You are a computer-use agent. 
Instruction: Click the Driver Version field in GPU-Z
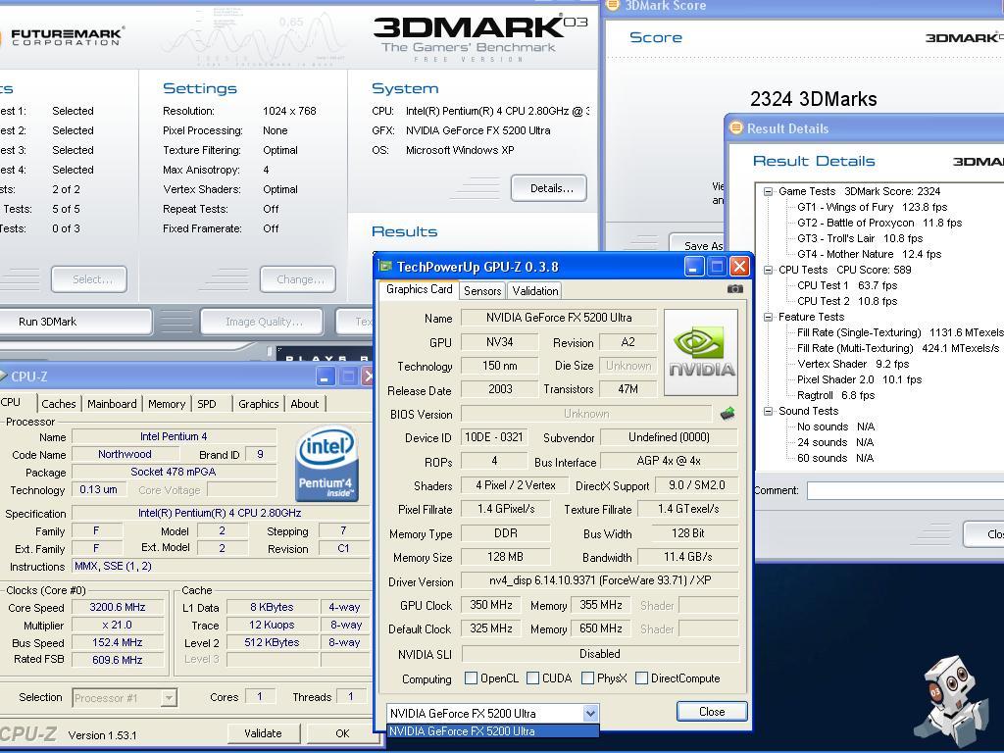(x=599, y=580)
